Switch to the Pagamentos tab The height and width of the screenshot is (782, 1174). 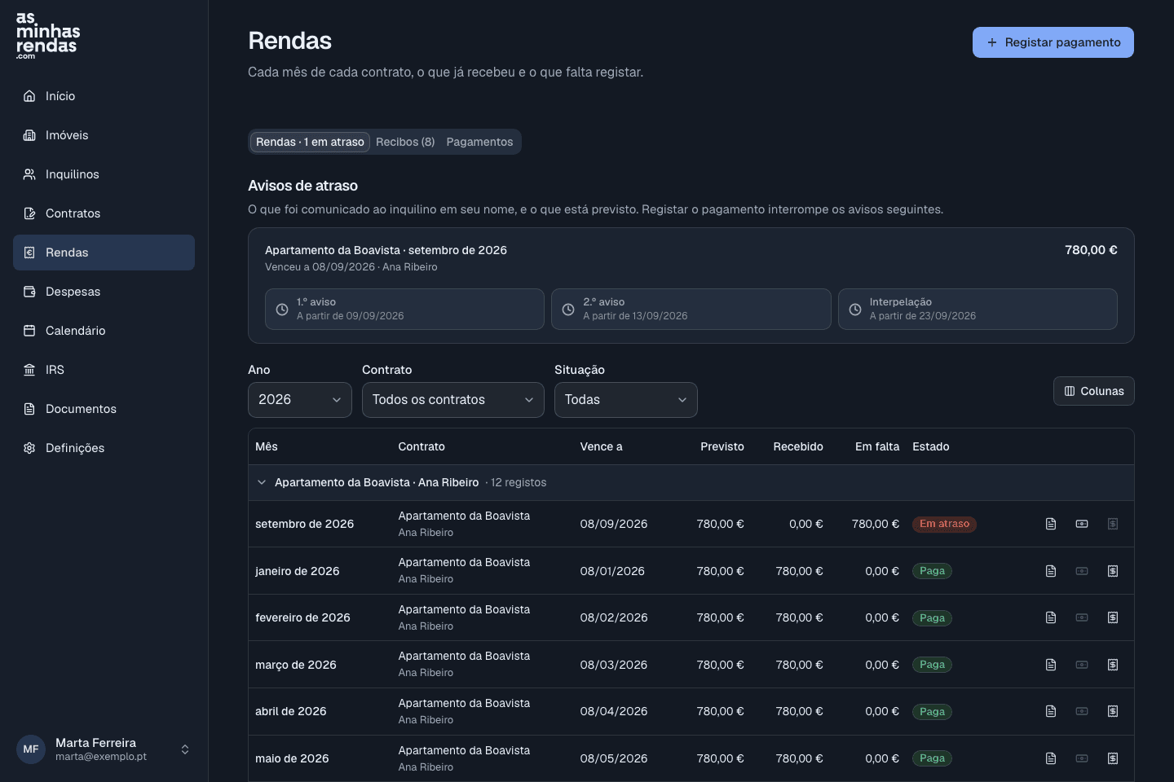point(479,142)
